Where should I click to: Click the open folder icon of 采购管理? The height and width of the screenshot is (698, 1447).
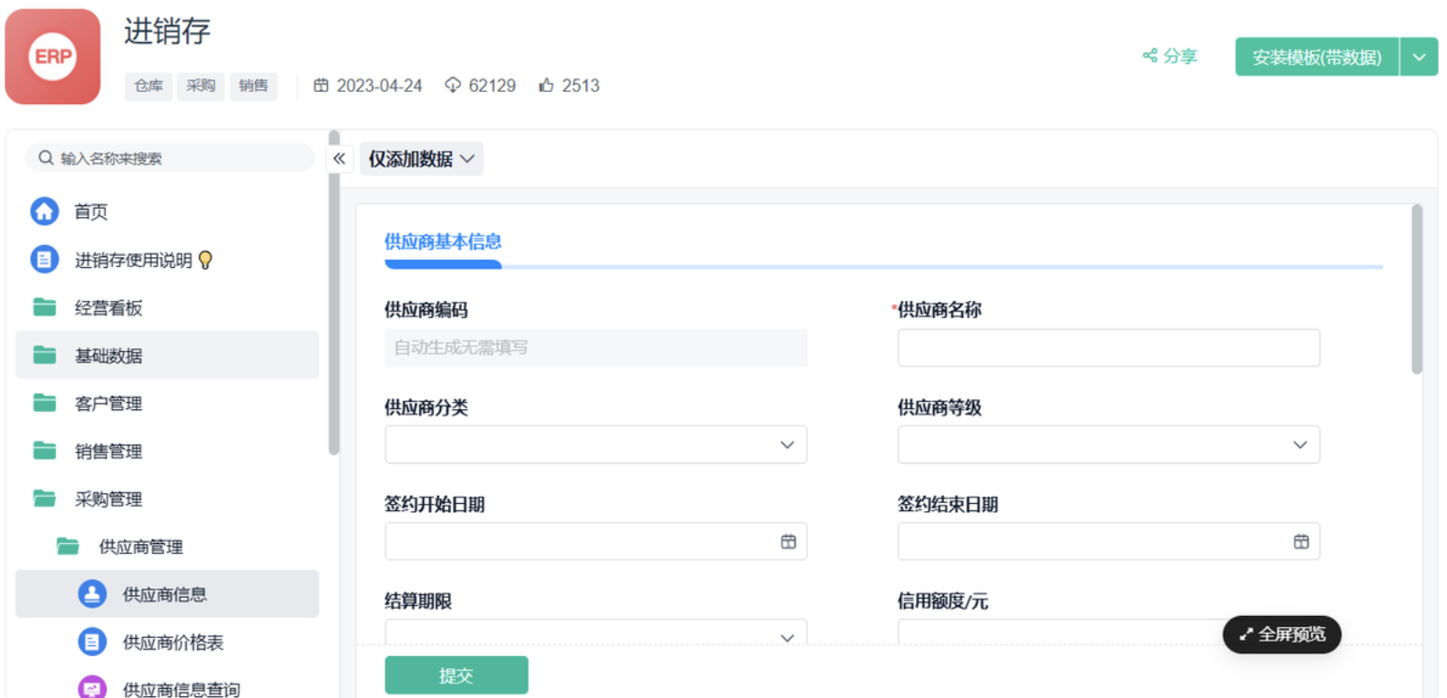point(45,498)
